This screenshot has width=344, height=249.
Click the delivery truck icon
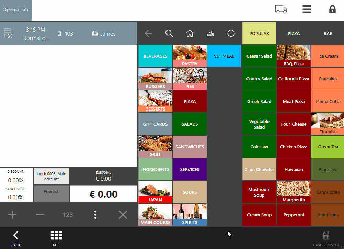pyautogui.click(x=281, y=10)
